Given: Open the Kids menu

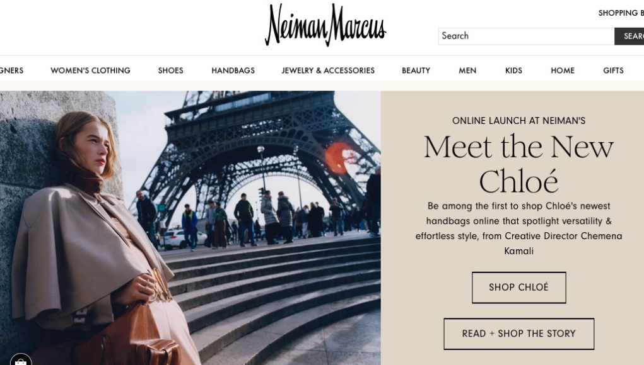Looking at the screenshot, I should pyautogui.click(x=513, y=70).
